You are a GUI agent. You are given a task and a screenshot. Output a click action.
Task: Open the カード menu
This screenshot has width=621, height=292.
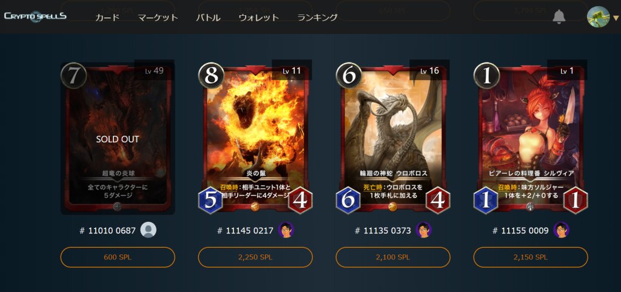click(x=107, y=18)
